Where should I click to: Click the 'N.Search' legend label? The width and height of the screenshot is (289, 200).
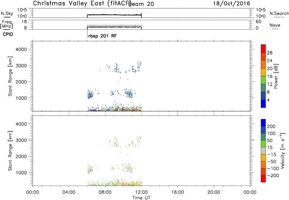pos(279,13)
